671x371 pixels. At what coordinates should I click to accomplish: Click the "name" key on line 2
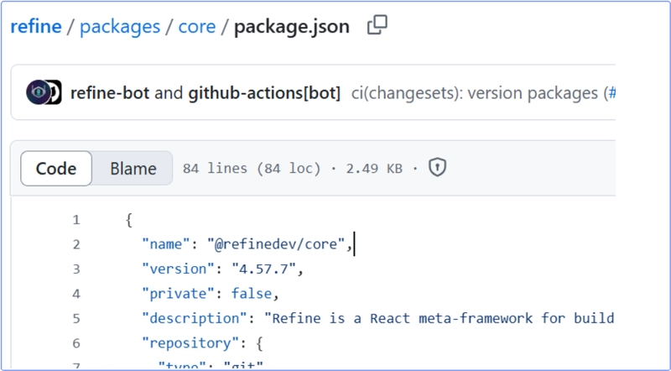pos(166,244)
